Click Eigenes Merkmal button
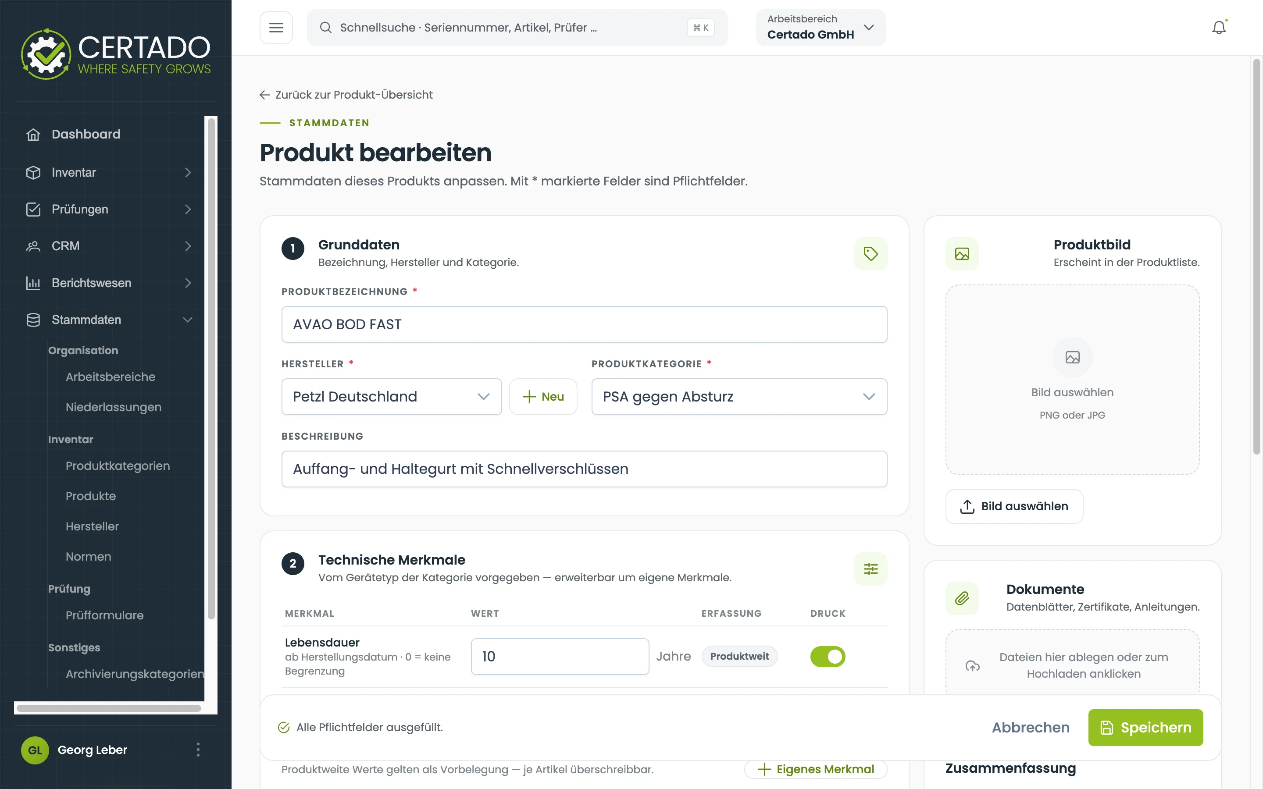 816,769
